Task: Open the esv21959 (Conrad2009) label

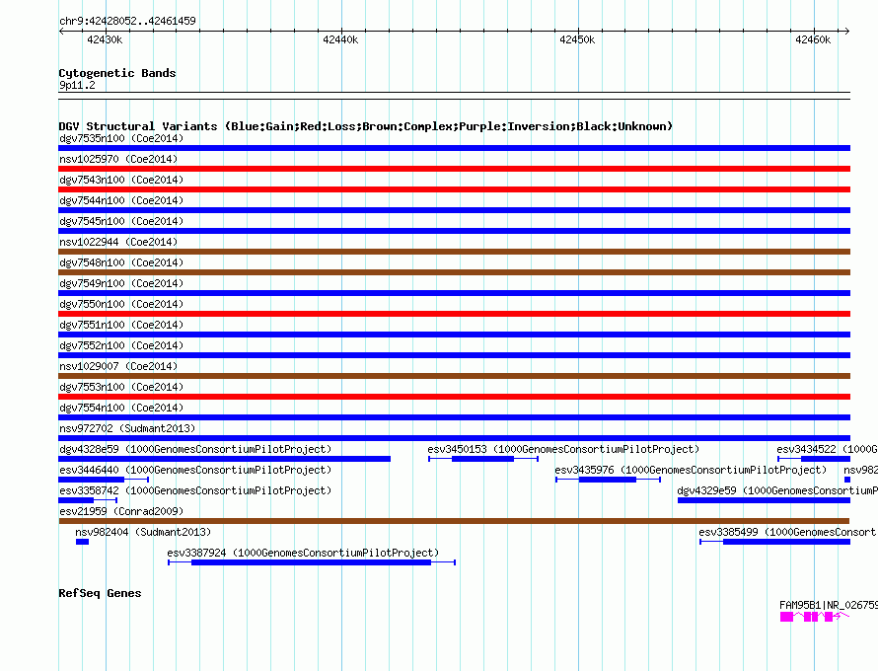Action: pos(114,511)
